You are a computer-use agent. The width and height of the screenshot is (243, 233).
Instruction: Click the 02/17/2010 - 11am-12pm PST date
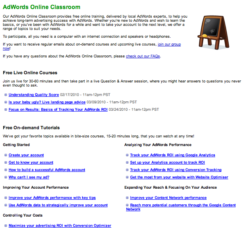[85, 95]
